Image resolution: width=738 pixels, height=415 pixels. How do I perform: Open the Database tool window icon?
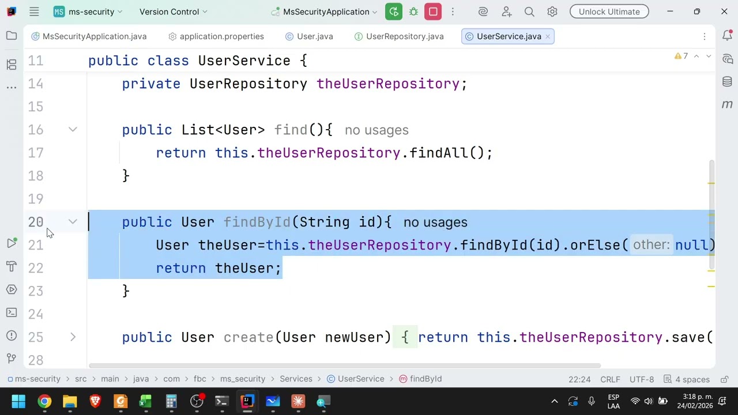(727, 82)
